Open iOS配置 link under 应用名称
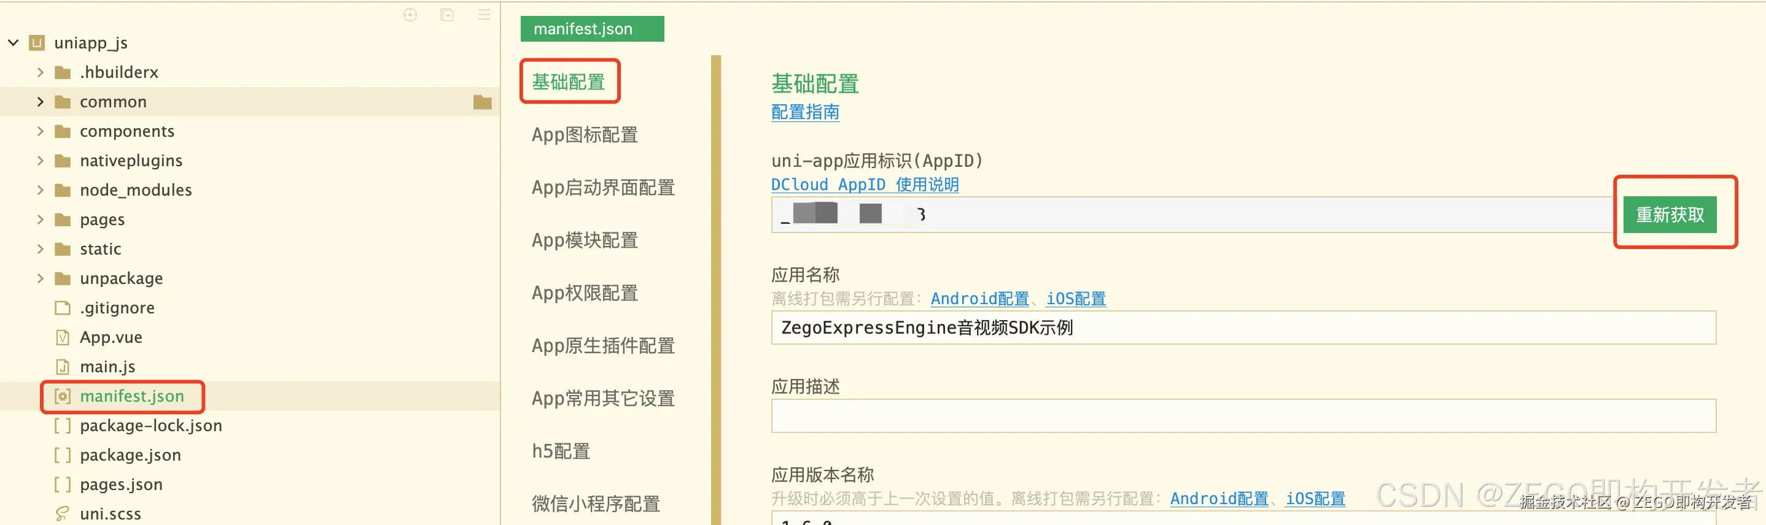1766x525 pixels. click(1076, 299)
